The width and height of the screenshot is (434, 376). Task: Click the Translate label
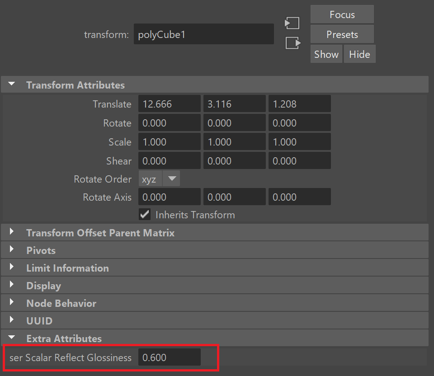[112, 104]
